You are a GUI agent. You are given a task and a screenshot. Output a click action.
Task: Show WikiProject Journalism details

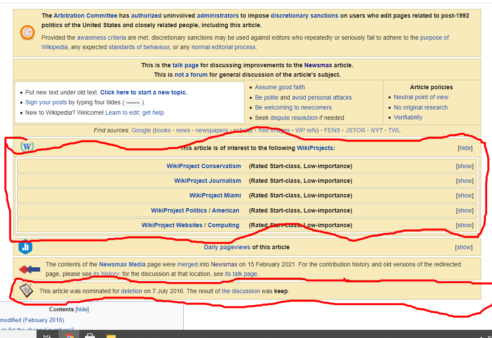[x=465, y=181]
